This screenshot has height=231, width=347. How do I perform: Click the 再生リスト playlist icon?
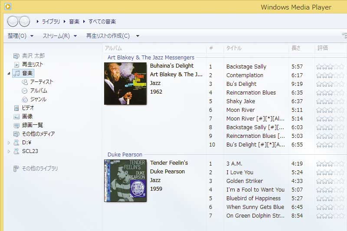17,65
